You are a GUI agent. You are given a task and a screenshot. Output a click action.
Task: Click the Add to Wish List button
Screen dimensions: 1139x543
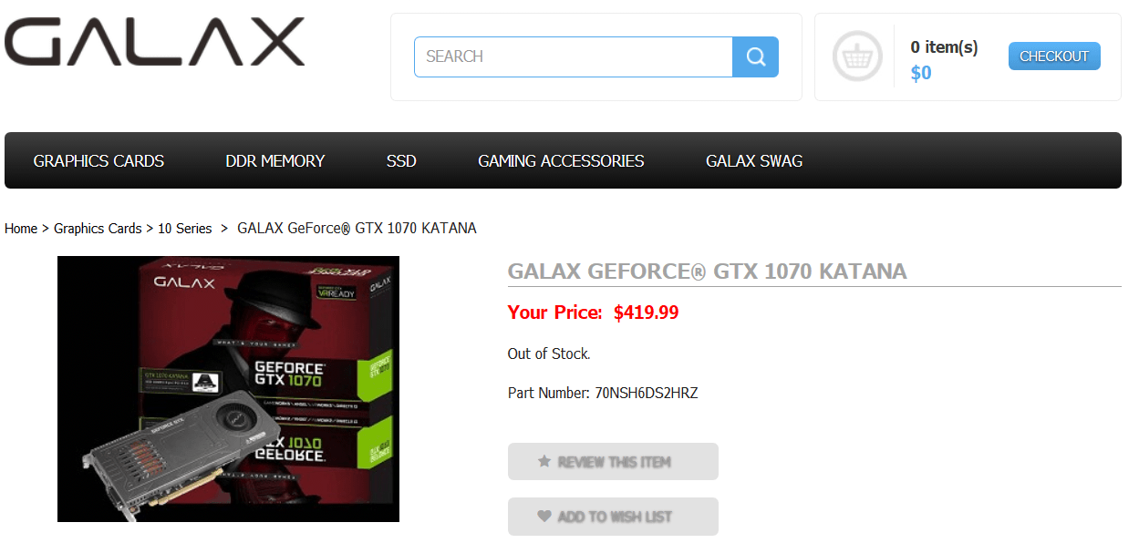(x=613, y=517)
